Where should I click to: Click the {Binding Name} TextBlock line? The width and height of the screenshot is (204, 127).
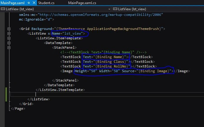click(106, 57)
